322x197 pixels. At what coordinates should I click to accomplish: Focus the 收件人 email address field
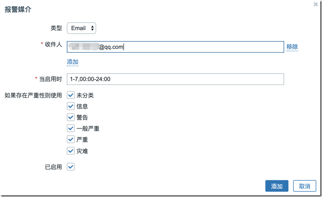click(x=175, y=47)
